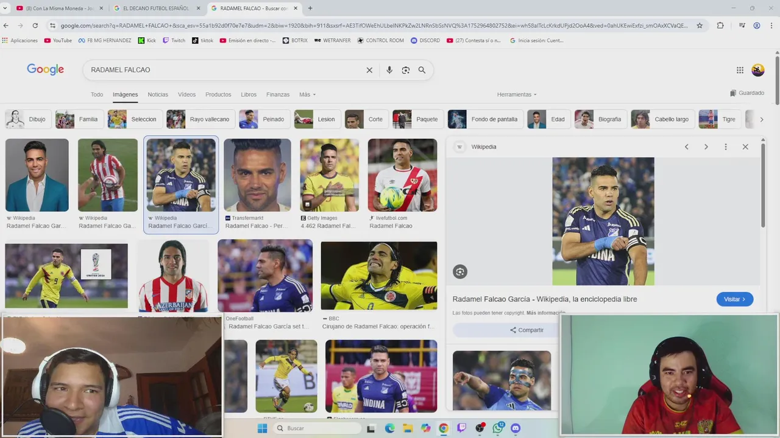The width and height of the screenshot is (780, 438).
Task: Select the Rayo vallecano filter chip
Action: [x=200, y=119]
